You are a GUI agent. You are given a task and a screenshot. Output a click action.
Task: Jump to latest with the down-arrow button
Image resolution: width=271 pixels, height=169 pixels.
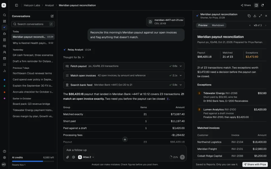(x=125, y=139)
